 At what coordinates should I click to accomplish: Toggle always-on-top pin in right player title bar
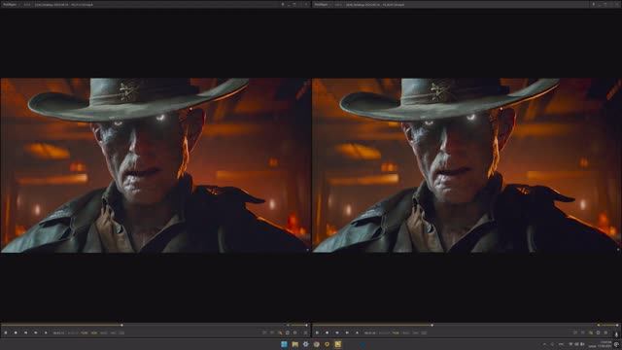(594, 4)
